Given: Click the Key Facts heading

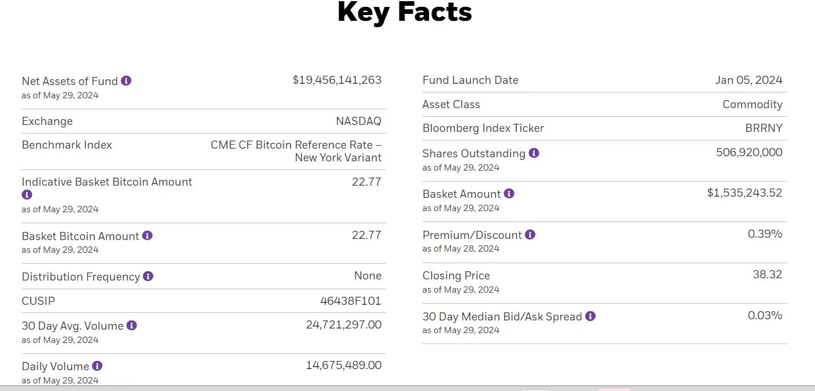Looking at the screenshot, I should point(405,12).
